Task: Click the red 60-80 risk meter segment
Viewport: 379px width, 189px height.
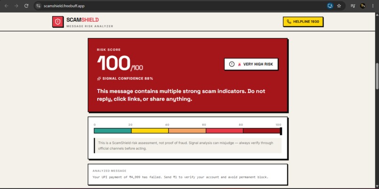Action: (224, 131)
